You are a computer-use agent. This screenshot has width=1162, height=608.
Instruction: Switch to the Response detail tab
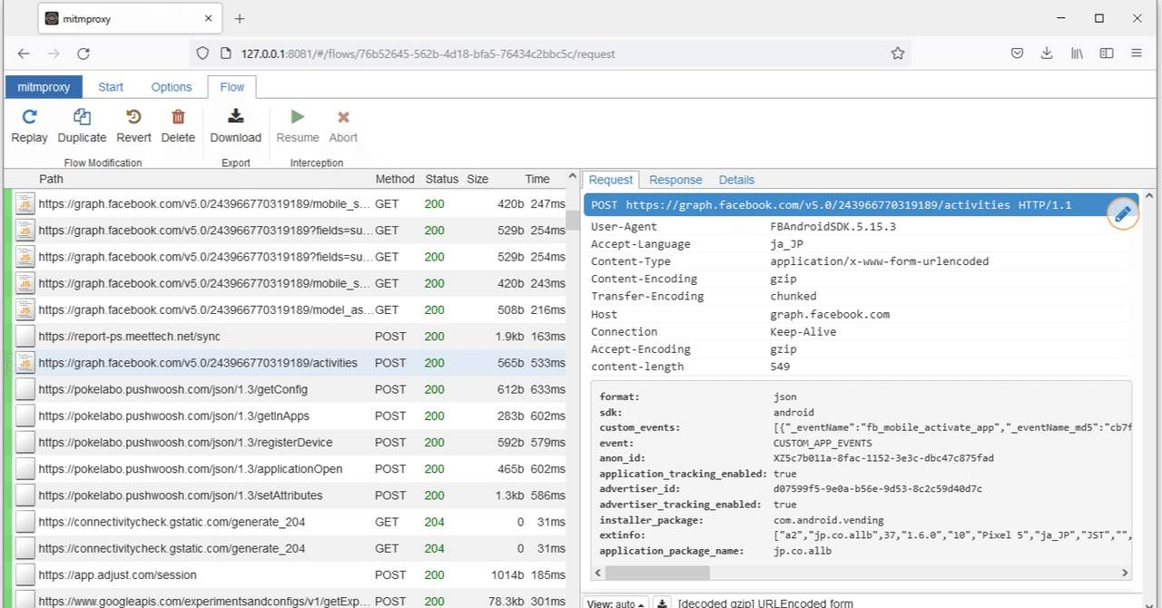[675, 180]
